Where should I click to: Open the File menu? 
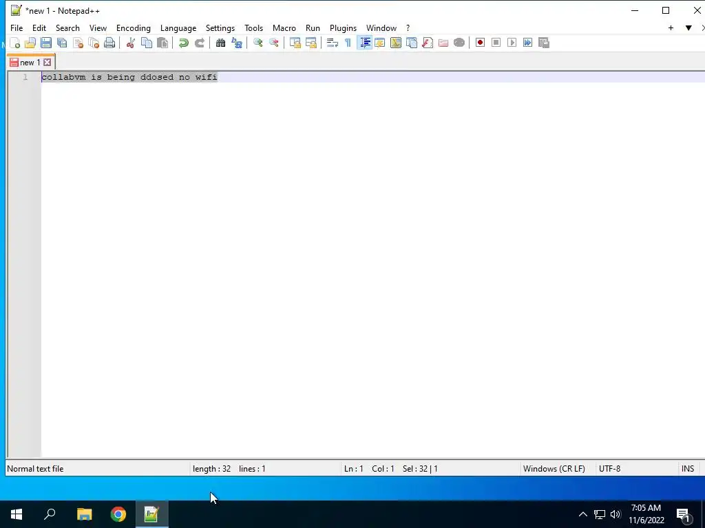point(17,27)
